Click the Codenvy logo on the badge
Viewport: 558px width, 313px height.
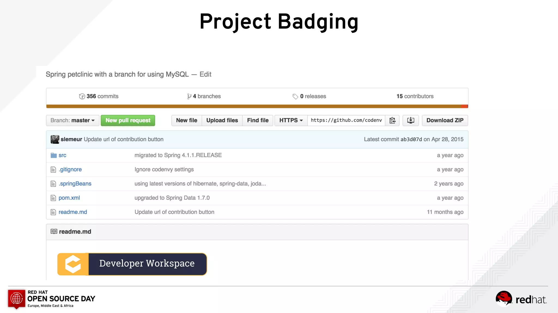pyautogui.click(x=73, y=264)
